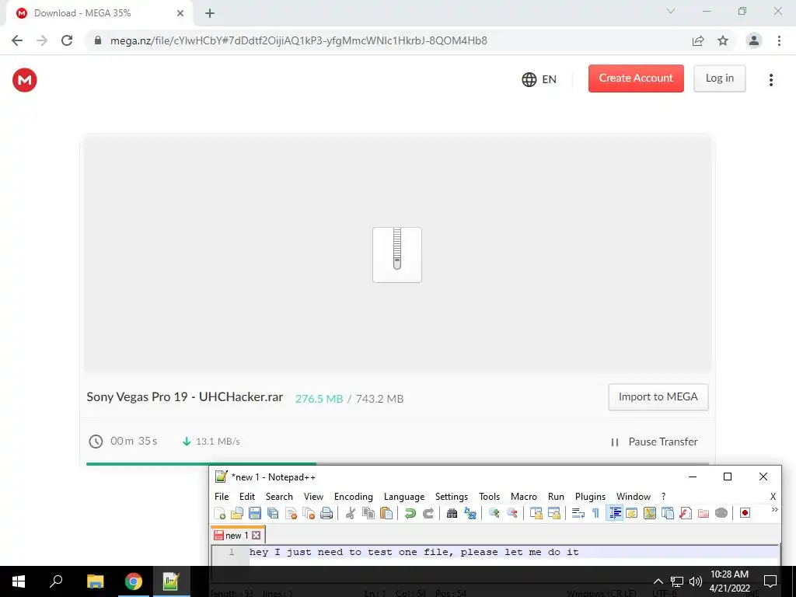The image size is (796, 597).
Task: Open the MEGA page three-dot menu
Action: [x=770, y=80]
